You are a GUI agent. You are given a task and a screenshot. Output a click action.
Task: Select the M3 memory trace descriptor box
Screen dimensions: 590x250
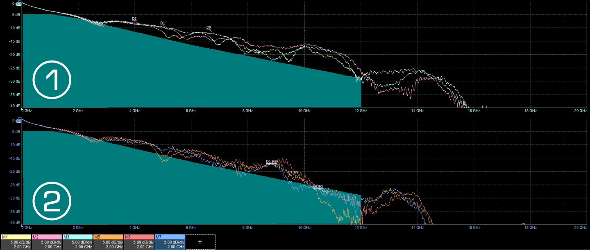click(77, 242)
